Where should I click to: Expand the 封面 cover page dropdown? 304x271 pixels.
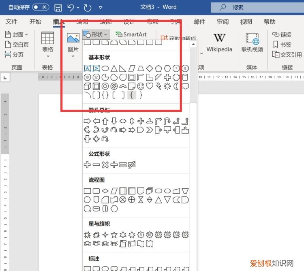point(17,34)
